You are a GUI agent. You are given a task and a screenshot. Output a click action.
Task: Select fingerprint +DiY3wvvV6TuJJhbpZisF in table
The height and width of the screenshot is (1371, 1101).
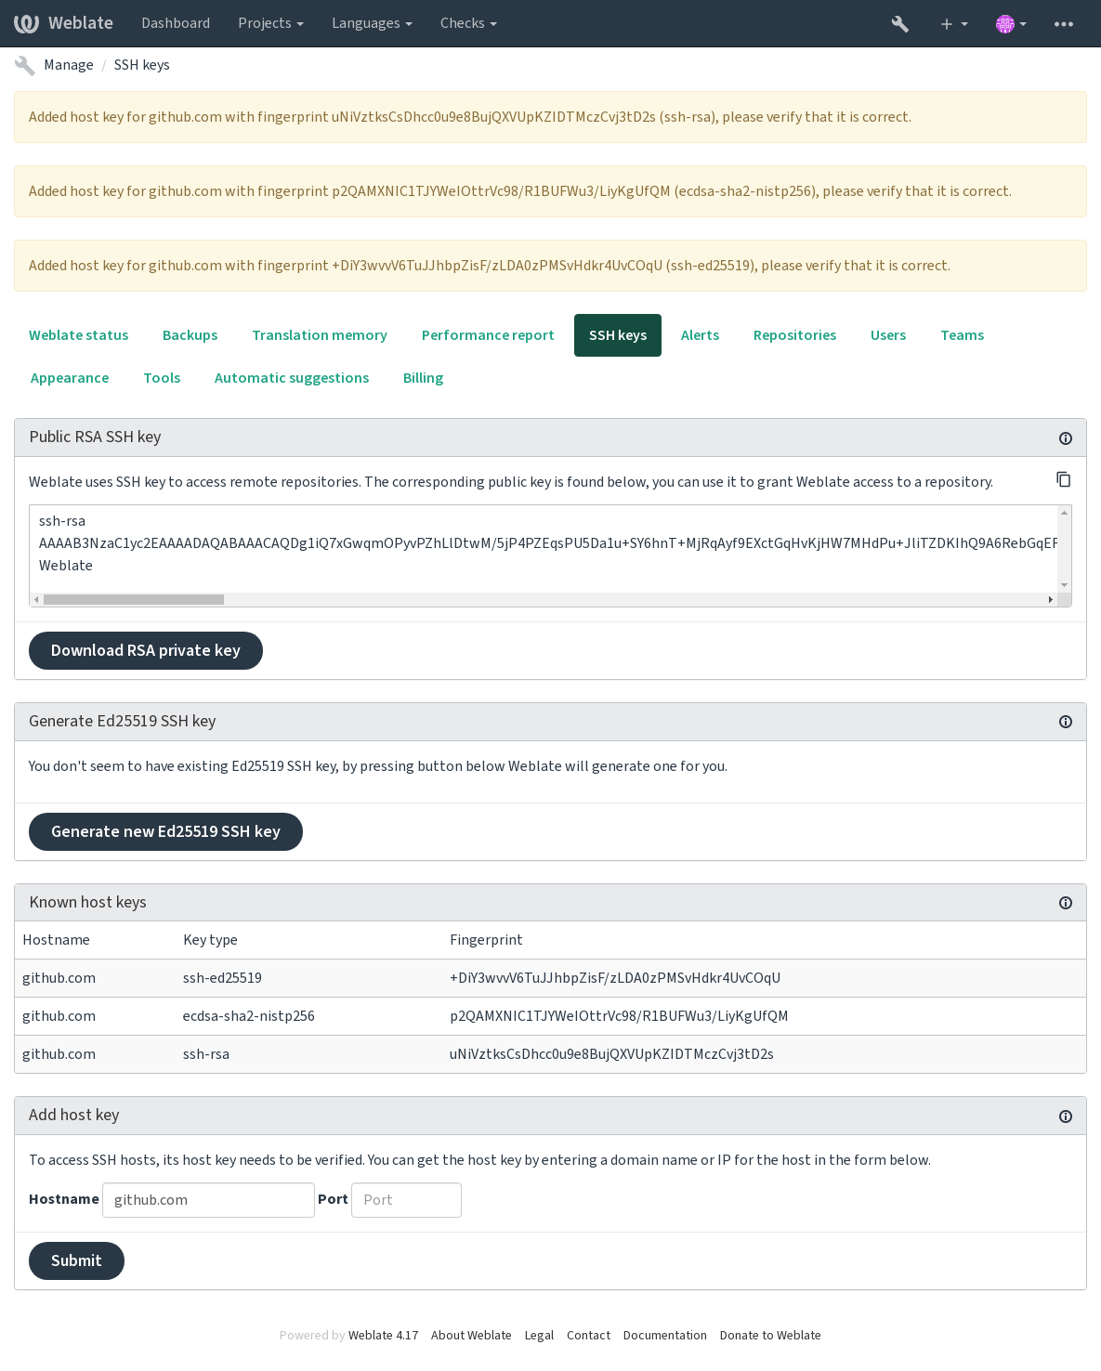pos(615,978)
